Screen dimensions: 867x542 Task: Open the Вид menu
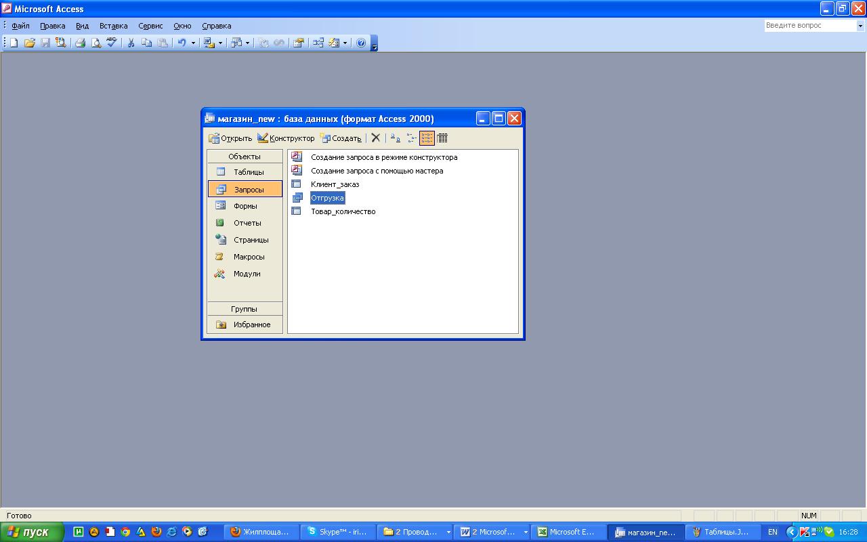pyautogui.click(x=82, y=26)
